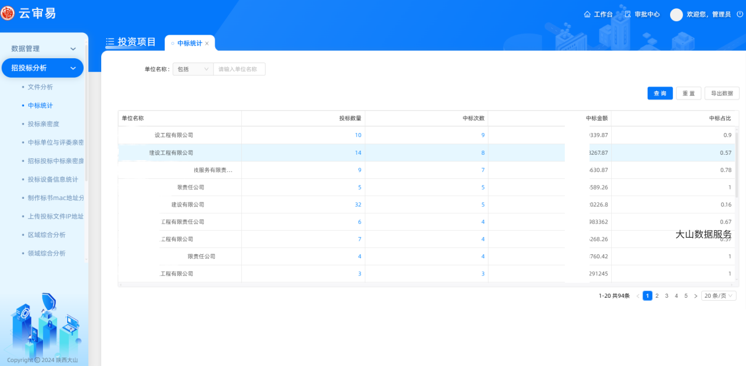Click the user avatar circle

[677, 15]
